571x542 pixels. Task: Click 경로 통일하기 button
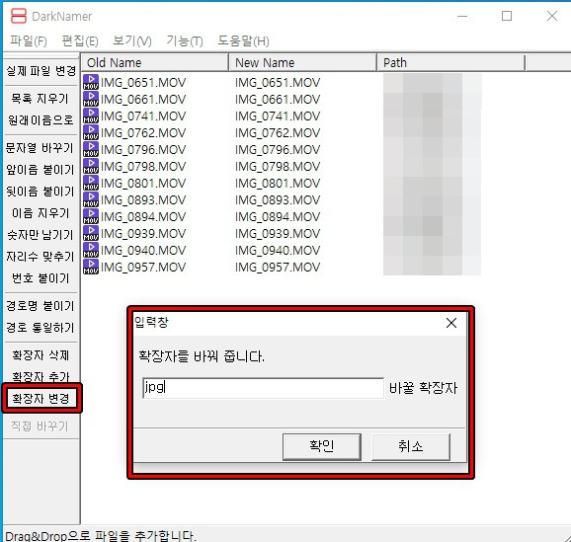(41, 327)
